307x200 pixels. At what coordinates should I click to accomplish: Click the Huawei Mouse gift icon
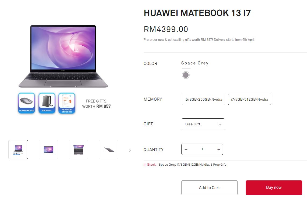pyautogui.click(x=26, y=103)
